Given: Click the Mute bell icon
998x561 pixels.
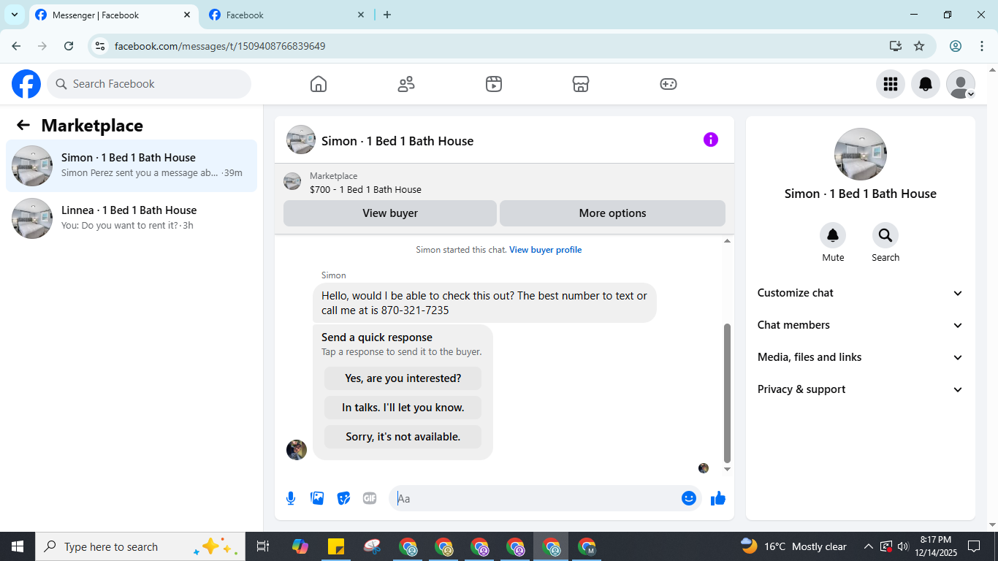Looking at the screenshot, I should pos(833,235).
